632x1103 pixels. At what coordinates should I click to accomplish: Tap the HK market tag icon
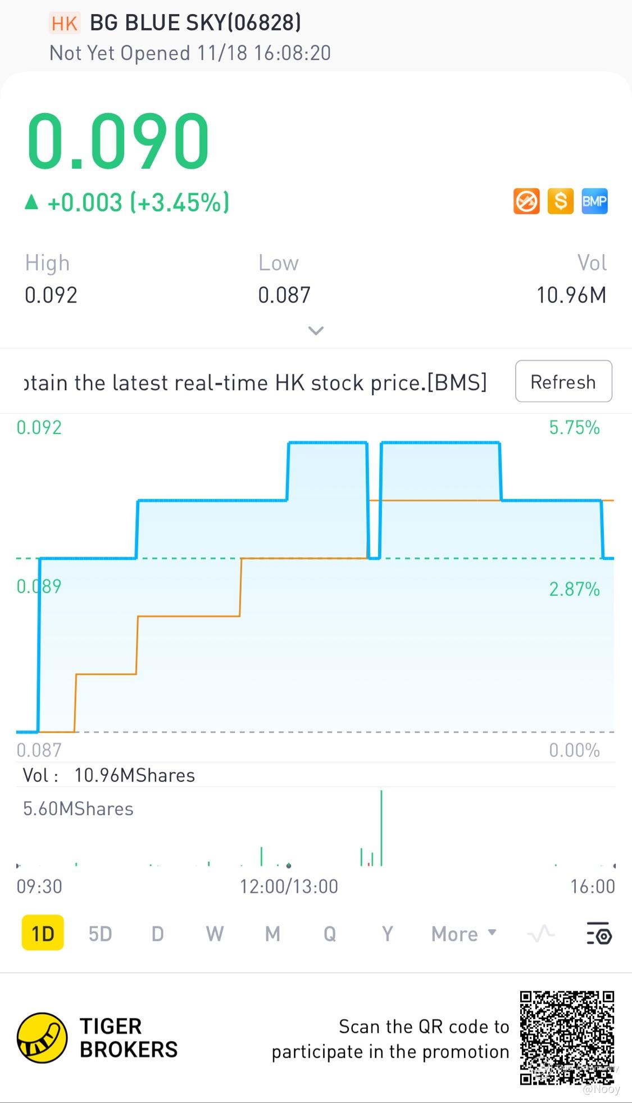[x=65, y=24]
